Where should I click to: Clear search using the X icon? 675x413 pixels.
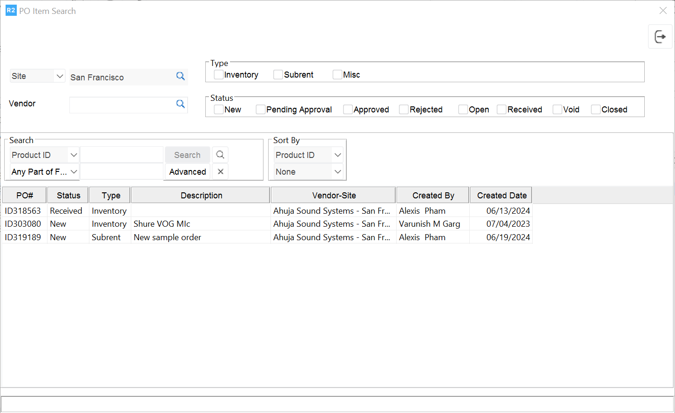coord(220,171)
